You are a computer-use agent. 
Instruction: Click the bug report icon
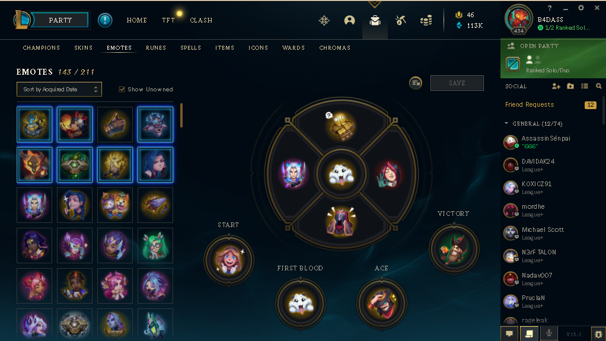coord(598,334)
